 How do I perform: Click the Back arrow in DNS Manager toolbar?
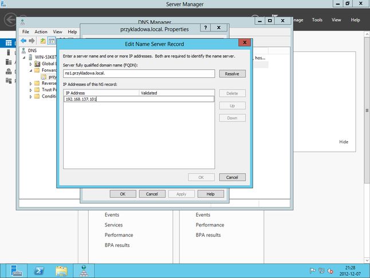(23, 41)
